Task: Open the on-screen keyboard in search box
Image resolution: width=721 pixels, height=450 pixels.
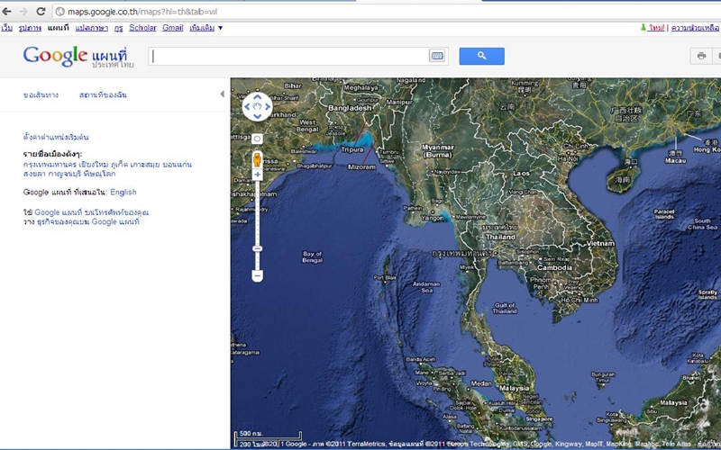Action: click(x=437, y=56)
